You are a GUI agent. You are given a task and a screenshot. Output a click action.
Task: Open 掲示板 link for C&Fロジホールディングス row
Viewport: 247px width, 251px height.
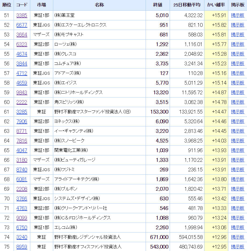click(238, 218)
